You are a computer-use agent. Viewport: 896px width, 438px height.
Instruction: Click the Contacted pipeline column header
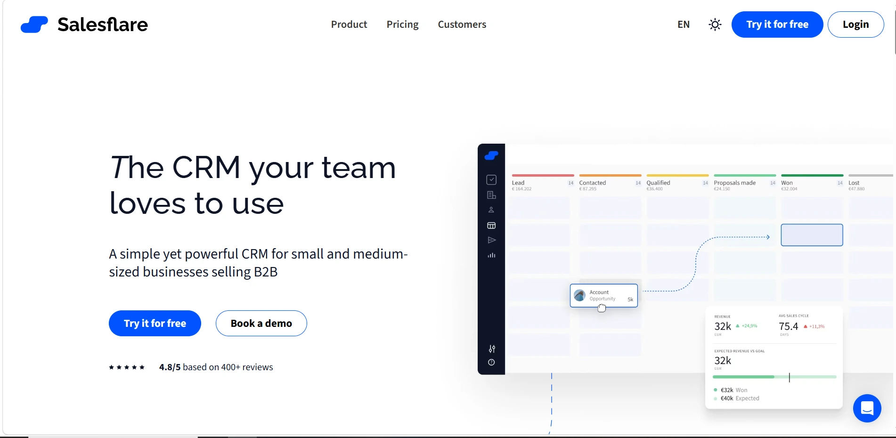pyautogui.click(x=610, y=183)
